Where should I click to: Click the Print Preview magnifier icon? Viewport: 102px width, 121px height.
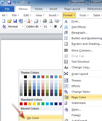point(51,21)
